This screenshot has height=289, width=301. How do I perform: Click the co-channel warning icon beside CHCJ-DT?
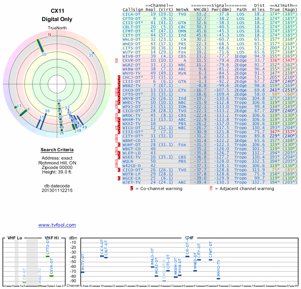pyautogui.click(x=119, y=77)
